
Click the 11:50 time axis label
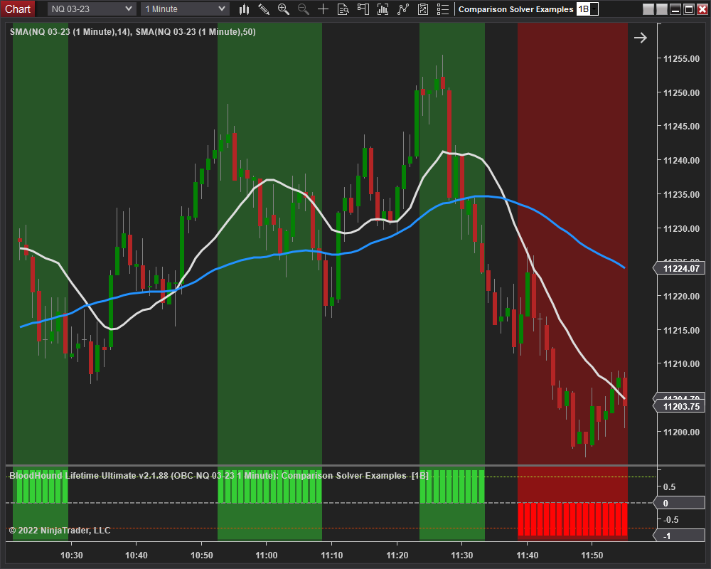pyautogui.click(x=592, y=555)
